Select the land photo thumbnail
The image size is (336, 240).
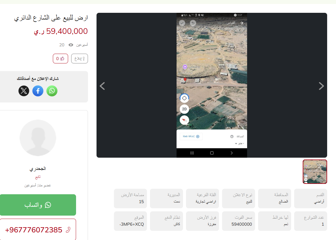coord(315,172)
